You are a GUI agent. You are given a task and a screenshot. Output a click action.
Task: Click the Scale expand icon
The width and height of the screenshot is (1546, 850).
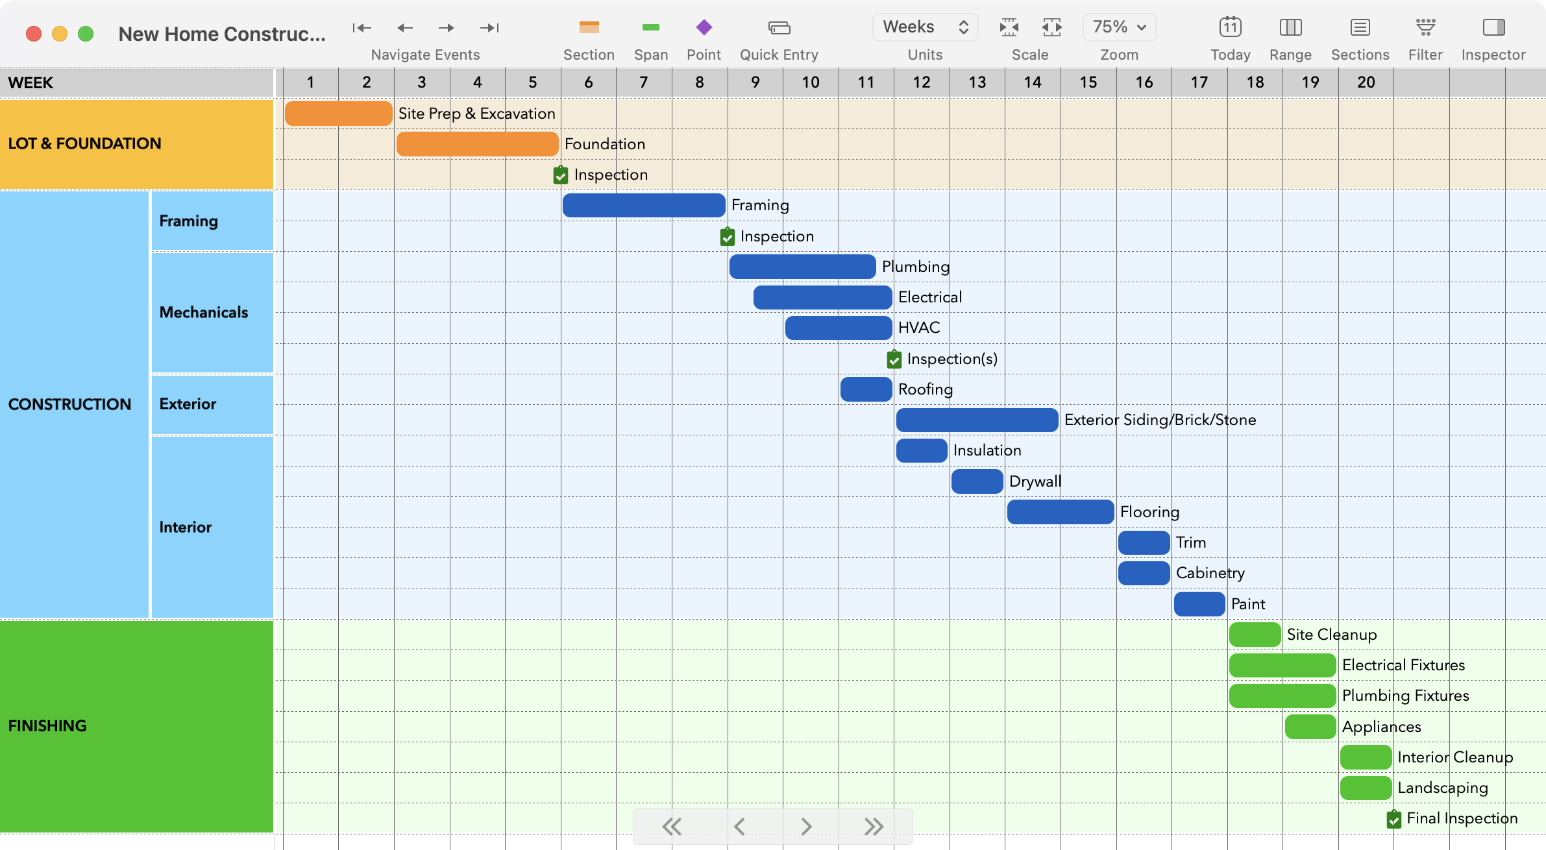(x=1052, y=27)
